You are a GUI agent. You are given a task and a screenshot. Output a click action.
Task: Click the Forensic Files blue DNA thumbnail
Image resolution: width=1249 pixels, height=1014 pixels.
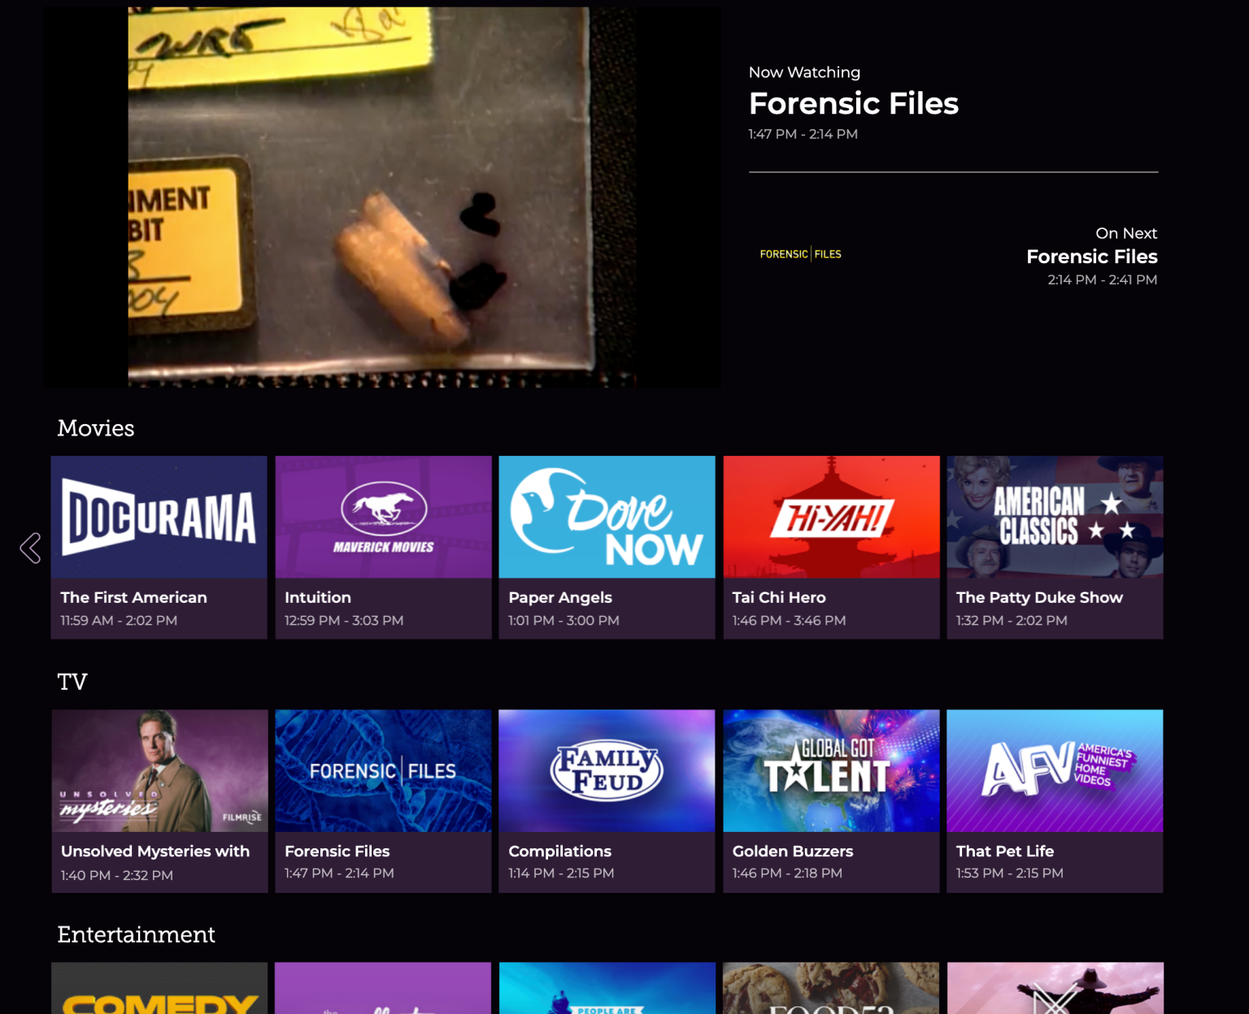point(383,771)
